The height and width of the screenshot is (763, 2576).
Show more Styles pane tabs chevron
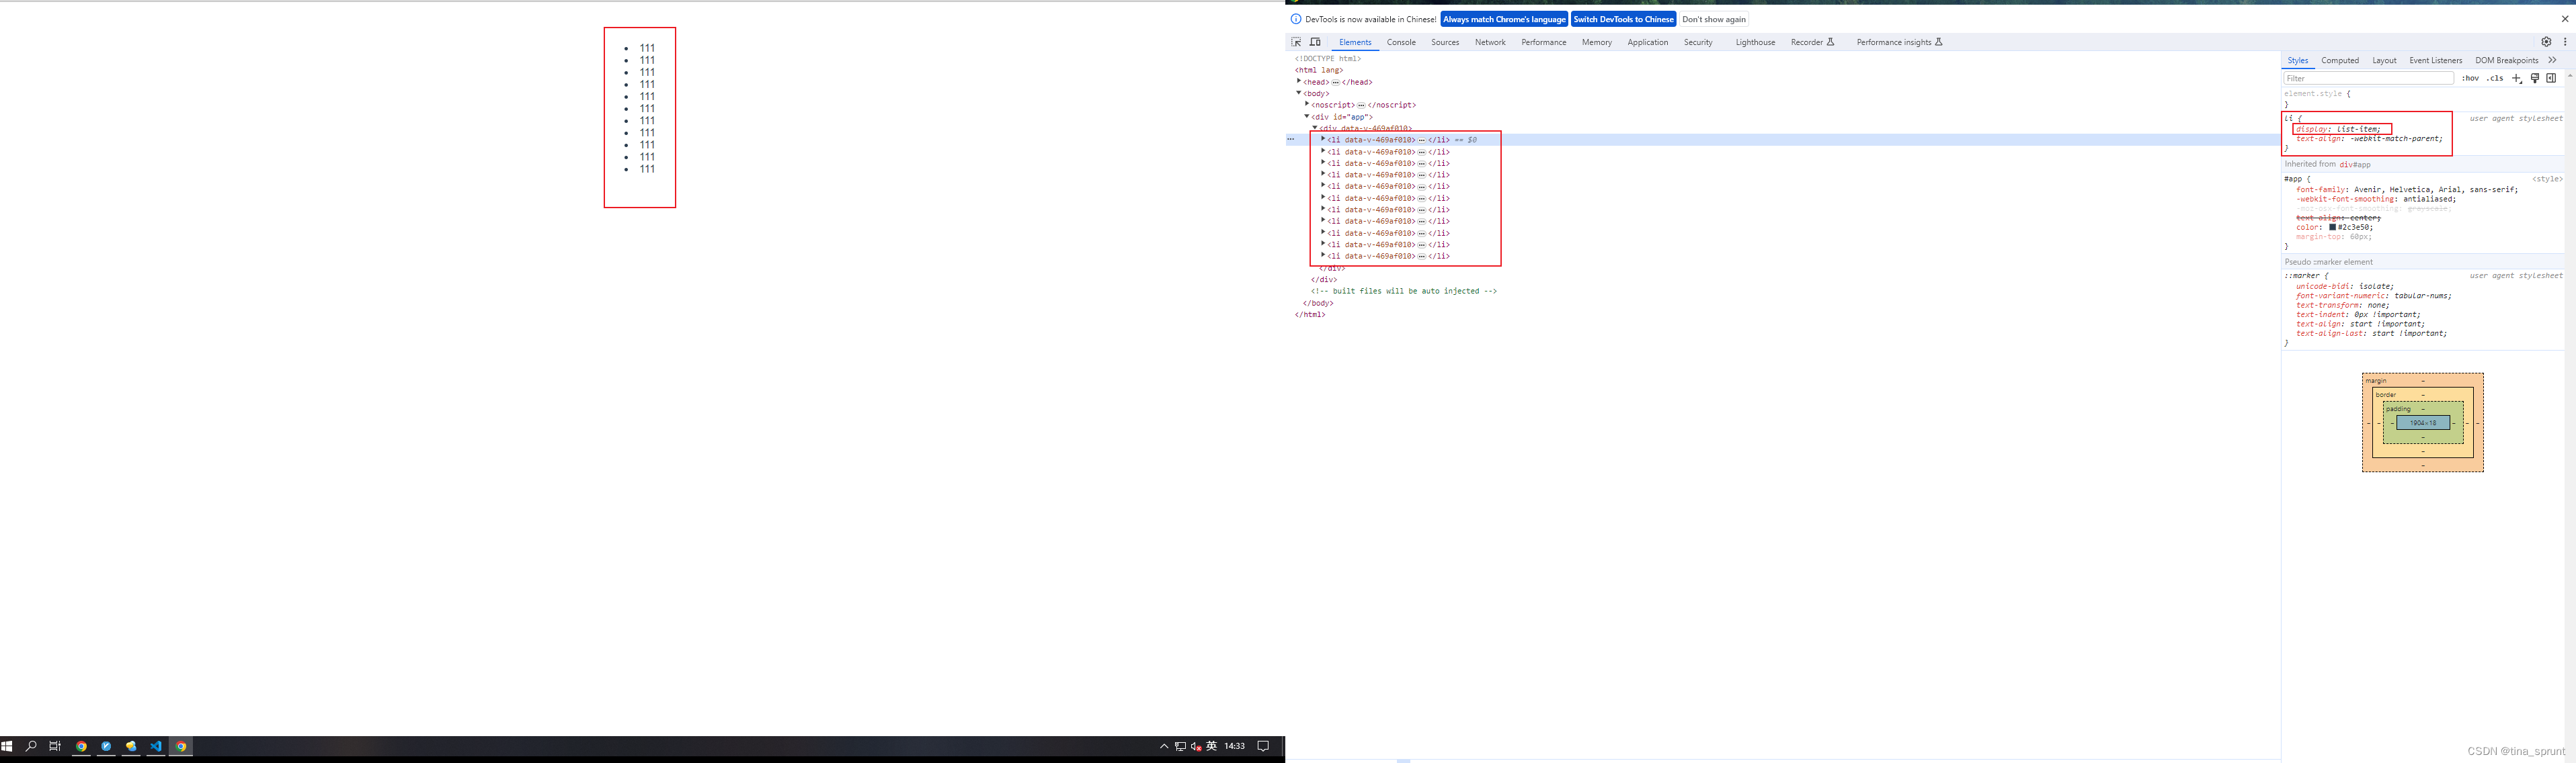[x=2552, y=60]
